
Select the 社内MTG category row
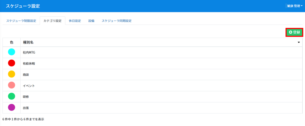click(152, 52)
